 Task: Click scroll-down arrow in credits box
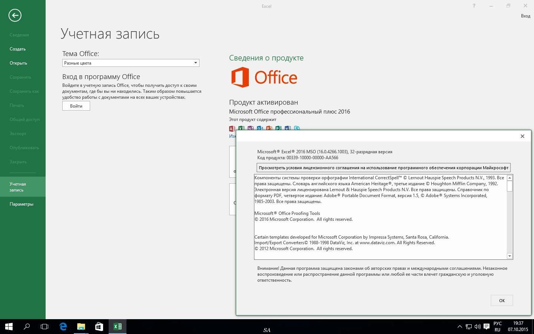(510, 256)
